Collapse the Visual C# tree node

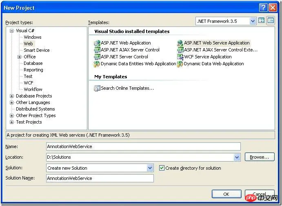pyautogui.click(x=12, y=31)
